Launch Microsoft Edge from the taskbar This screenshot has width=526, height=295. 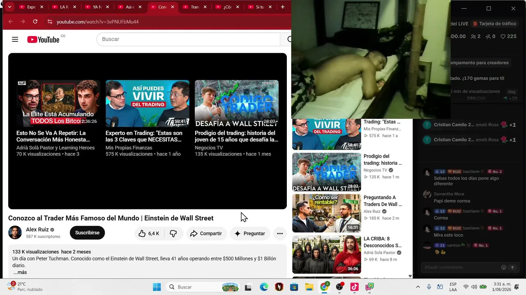(x=264, y=287)
